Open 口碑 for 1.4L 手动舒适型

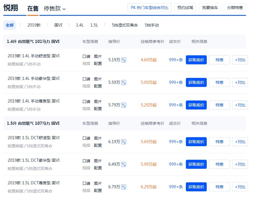click(86, 56)
